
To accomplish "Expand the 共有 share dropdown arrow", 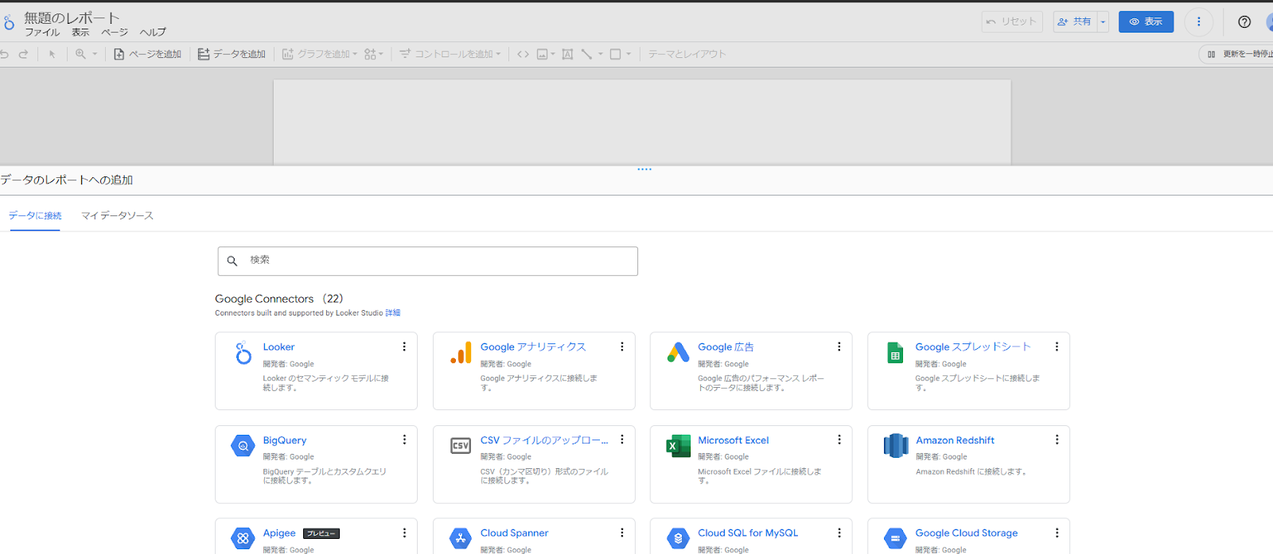I will point(1103,22).
